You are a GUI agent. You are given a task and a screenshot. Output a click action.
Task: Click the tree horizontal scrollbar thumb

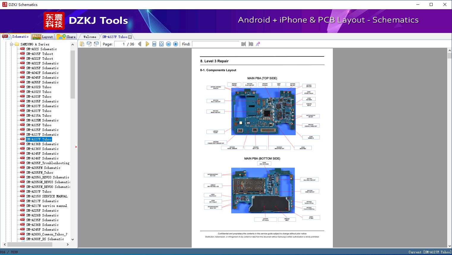pyautogui.click(x=30, y=244)
